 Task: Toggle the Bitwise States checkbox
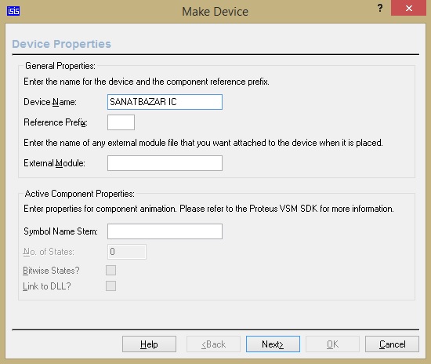point(110,271)
